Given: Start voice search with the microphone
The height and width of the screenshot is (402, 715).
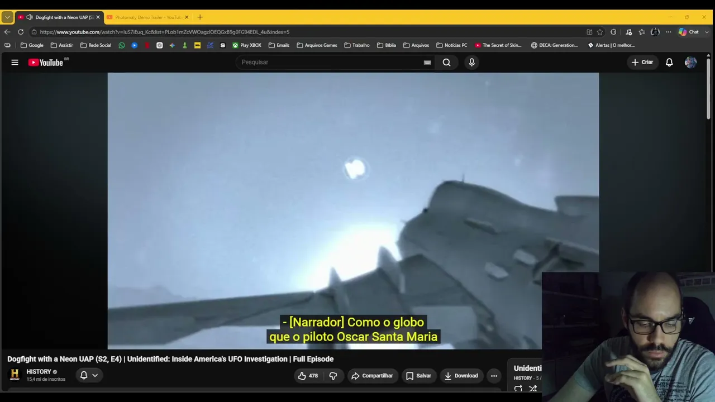Looking at the screenshot, I should [471, 63].
